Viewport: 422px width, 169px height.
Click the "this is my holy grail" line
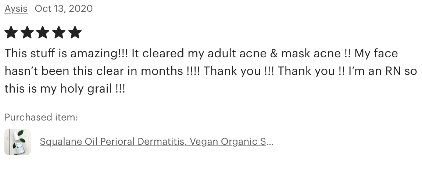coord(65,88)
